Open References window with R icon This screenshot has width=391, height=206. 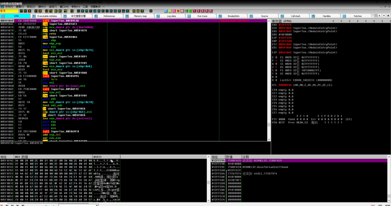point(119,11)
